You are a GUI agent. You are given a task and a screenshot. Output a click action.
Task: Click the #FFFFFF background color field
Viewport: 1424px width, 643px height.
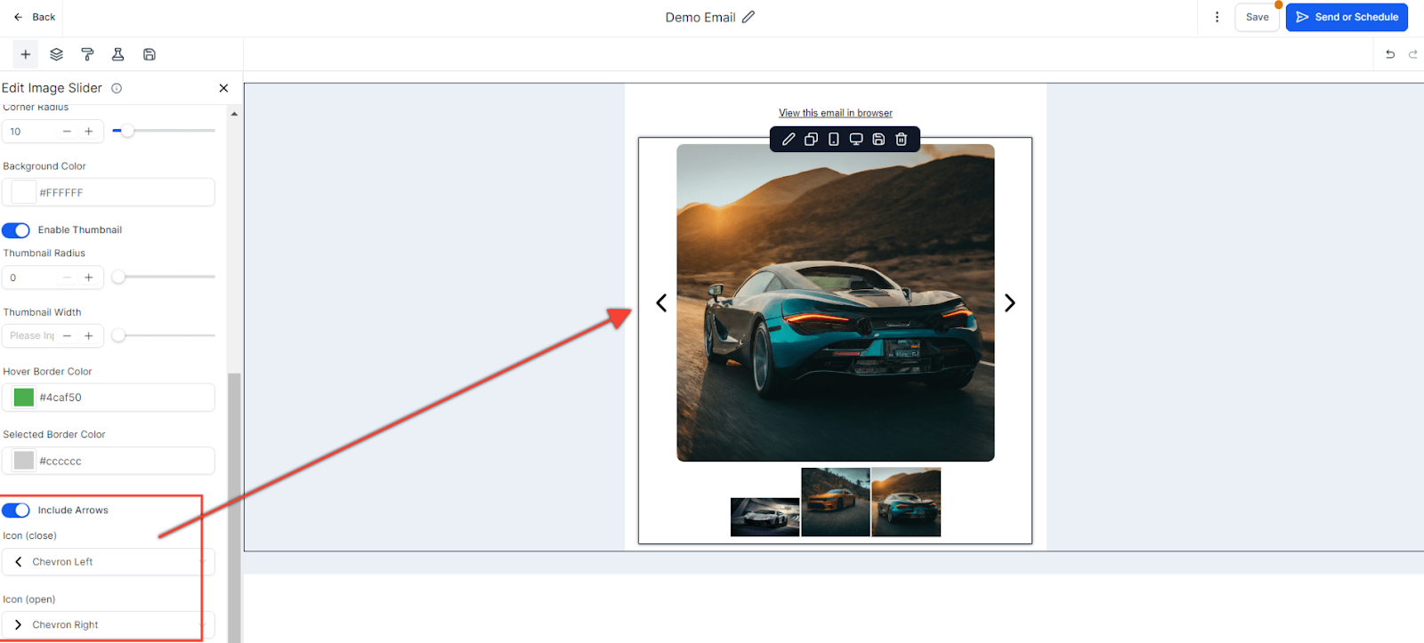109,192
